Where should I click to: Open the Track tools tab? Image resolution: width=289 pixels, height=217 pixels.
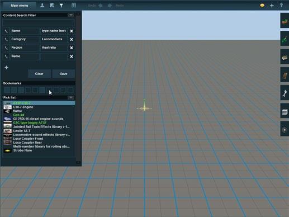285,75
